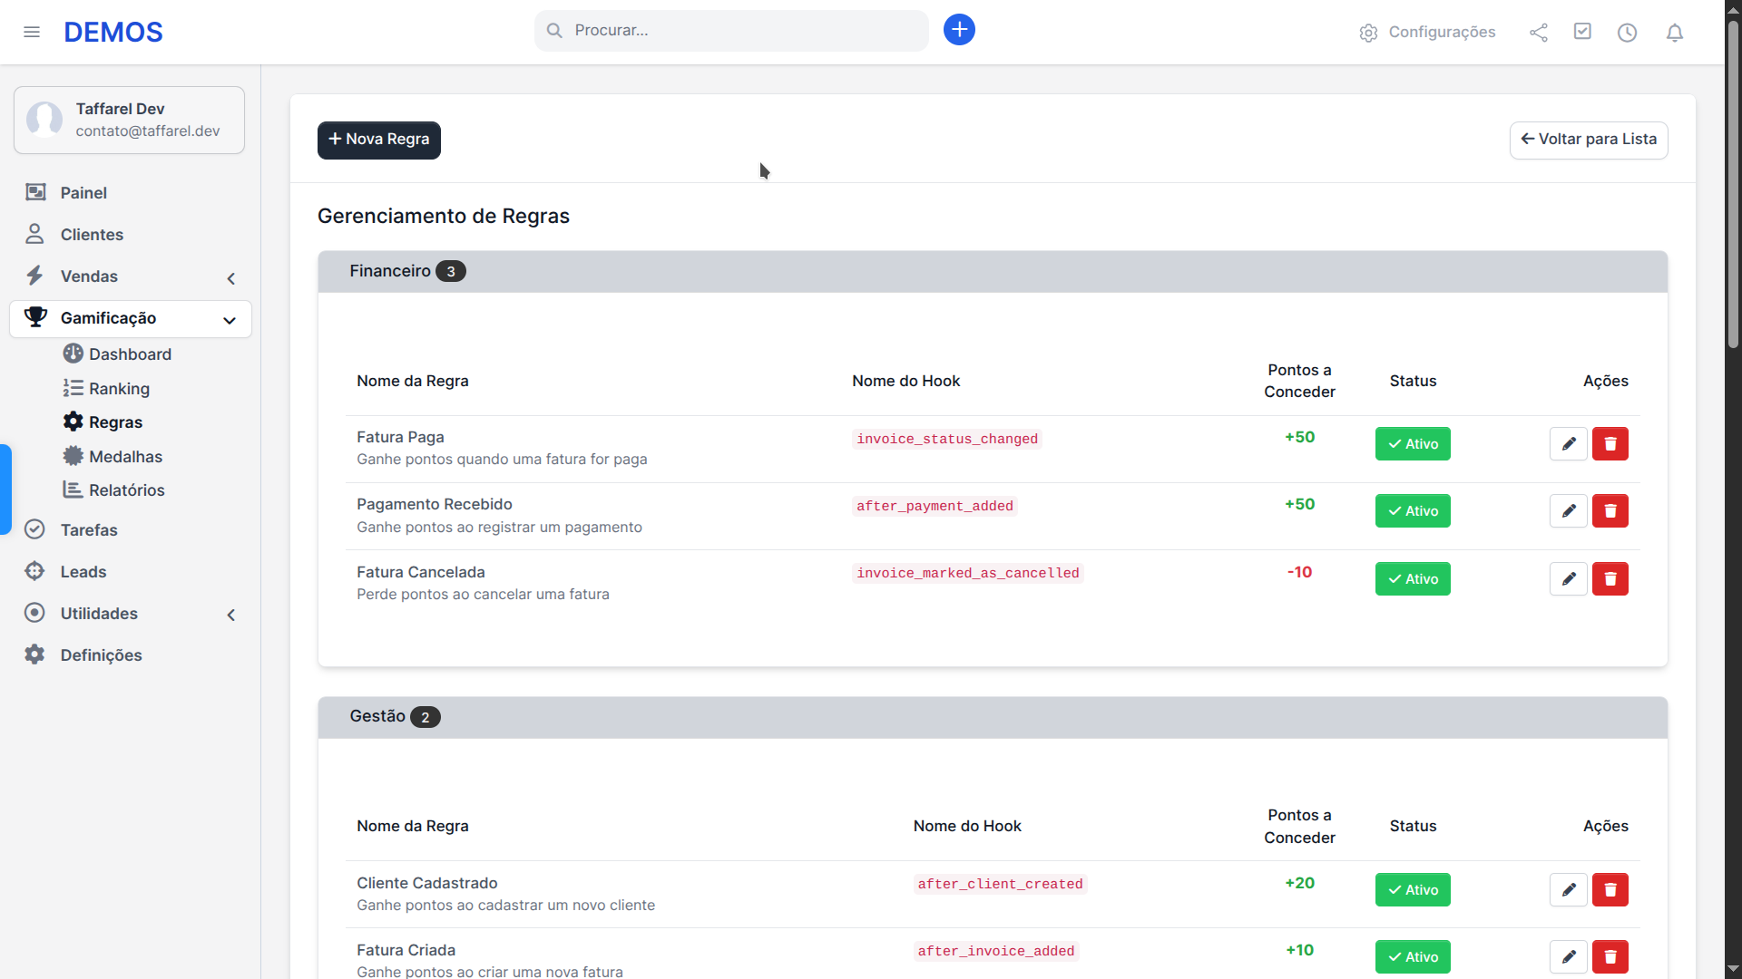Toggle Ativo on the Fatura Criada rule
This screenshot has width=1742, height=979.
(1412, 956)
